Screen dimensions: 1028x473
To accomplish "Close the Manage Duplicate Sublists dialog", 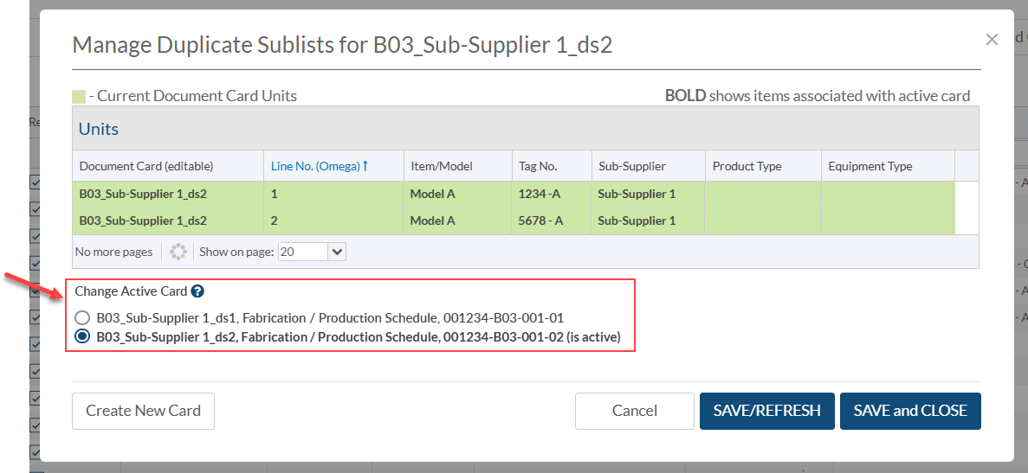I will (992, 39).
